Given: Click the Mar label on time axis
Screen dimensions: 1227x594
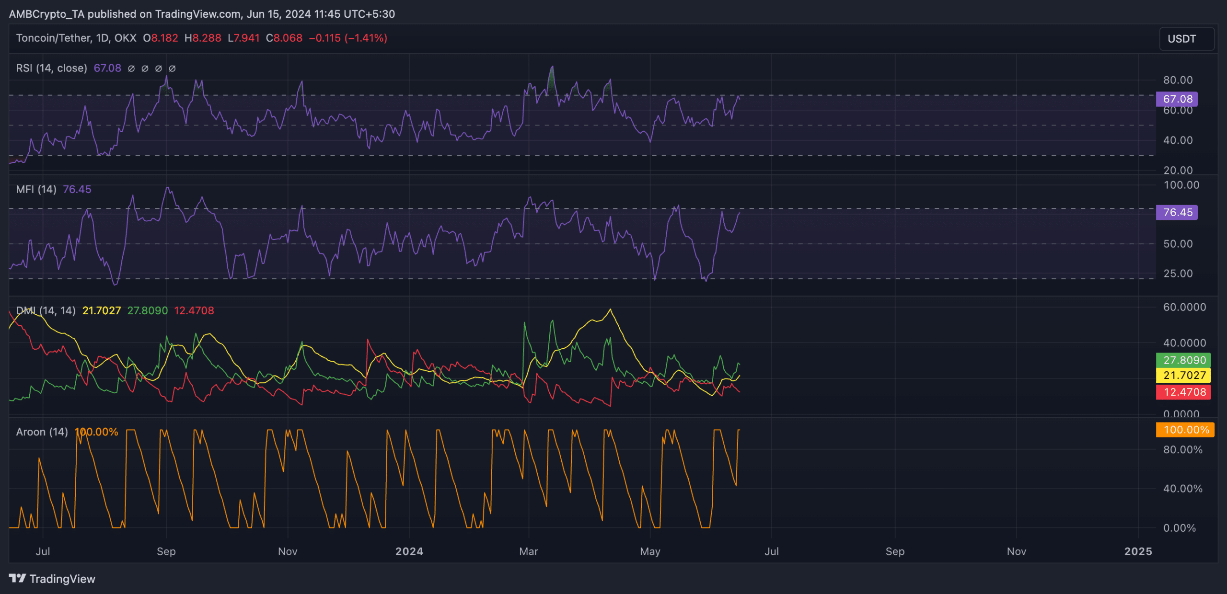Looking at the screenshot, I should [x=529, y=551].
